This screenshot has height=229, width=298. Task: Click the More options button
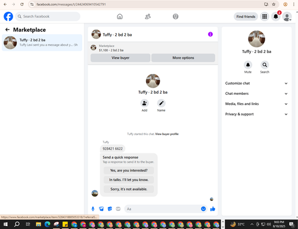tap(183, 58)
